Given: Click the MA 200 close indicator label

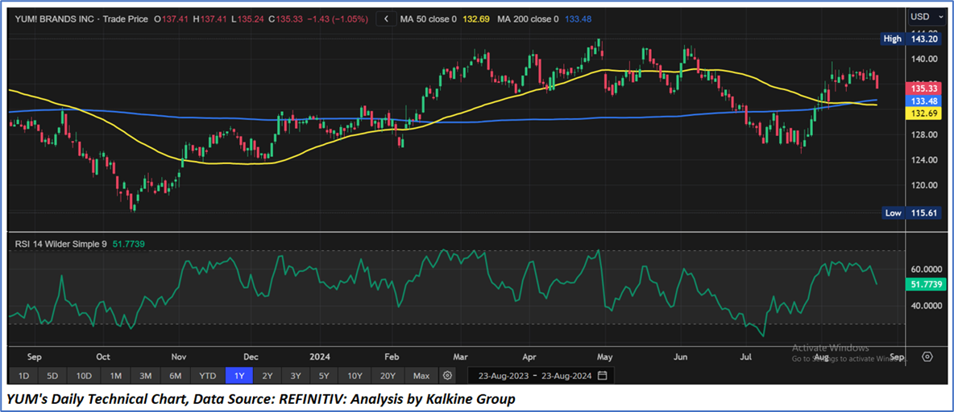Looking at the screenshot, I should [528, 19].
